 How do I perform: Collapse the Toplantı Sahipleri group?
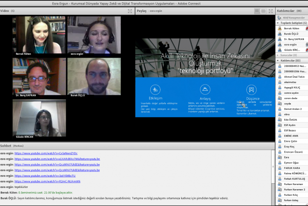coord(278,23)
